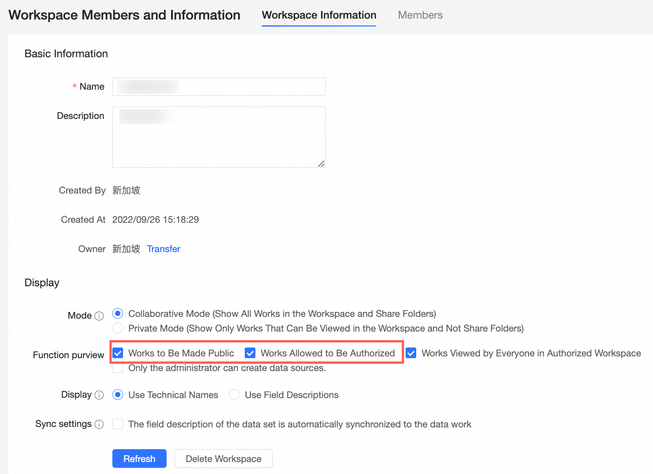Click the Refresh button
The image size is (653, 474).
[139, 458]
